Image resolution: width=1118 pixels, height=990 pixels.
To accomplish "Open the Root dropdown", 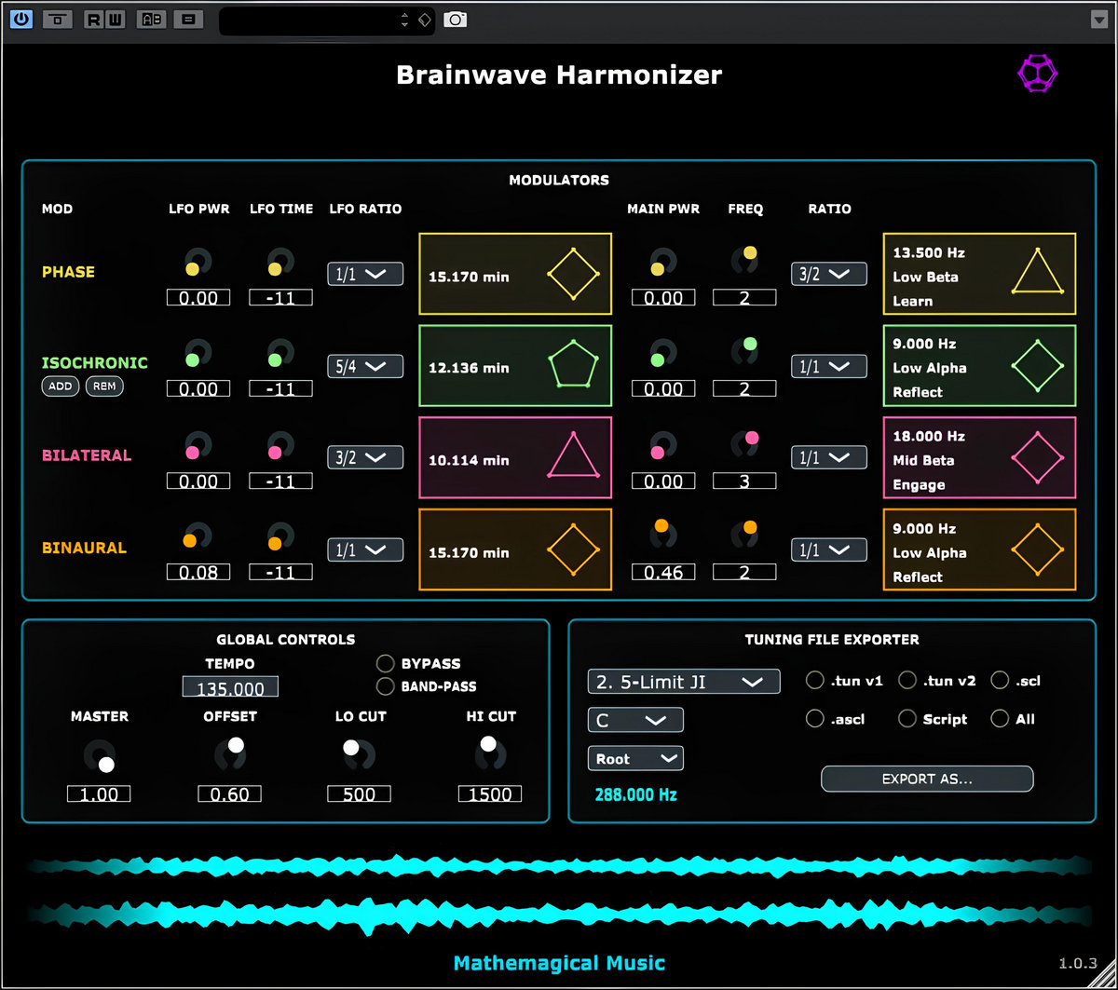I will pos(635,758).
